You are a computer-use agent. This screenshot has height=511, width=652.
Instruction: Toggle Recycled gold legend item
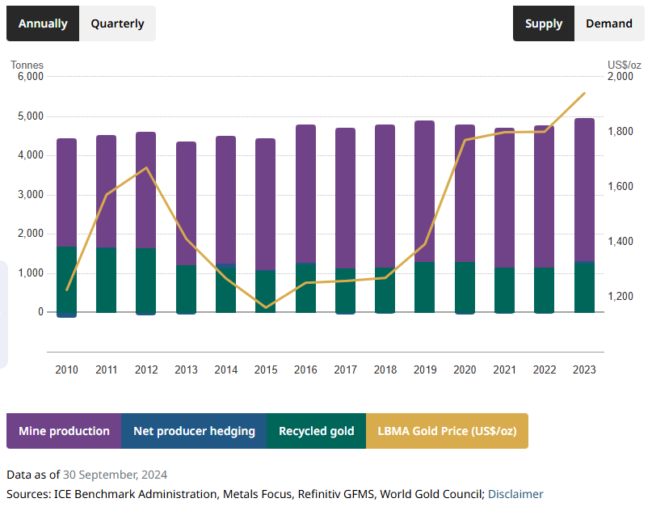click(316, 431)
